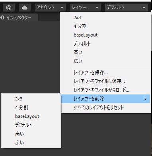Click the Inspector info icon

[2, 17]
